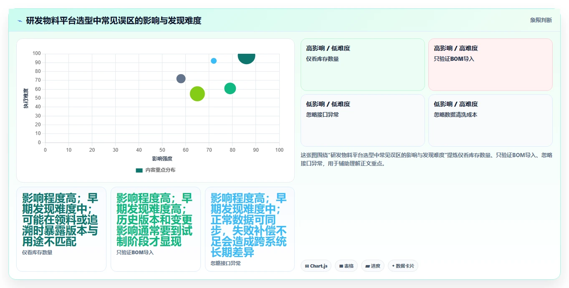
Task: Click the title 研发物料平台选型中常见误区的影响与发现难度
Action: coord(114,20)
